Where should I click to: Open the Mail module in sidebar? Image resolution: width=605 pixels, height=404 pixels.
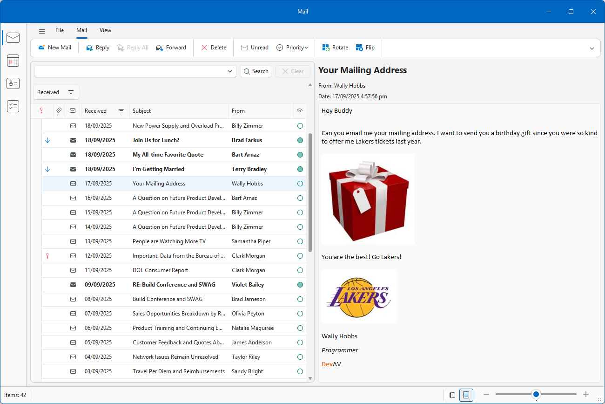point(13,38)
